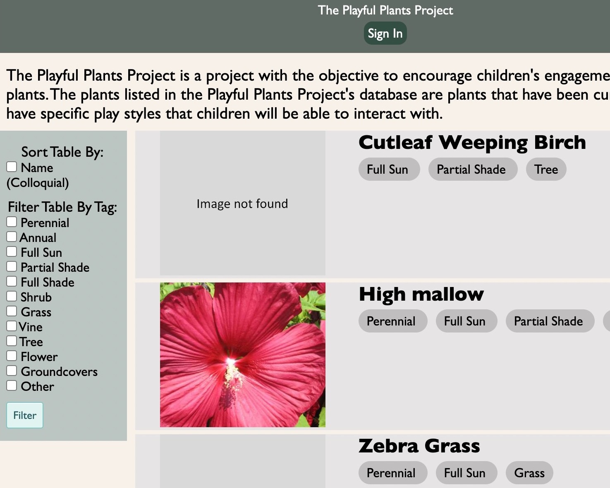Check the Full Shade filter

12,281
